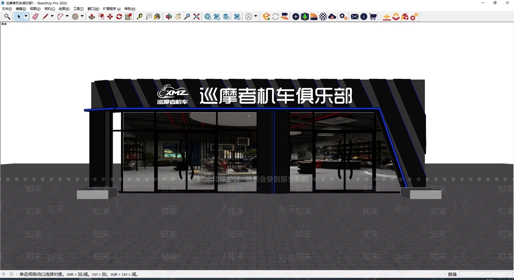Click the Zoom Extents tool

(x=196, y=17)
